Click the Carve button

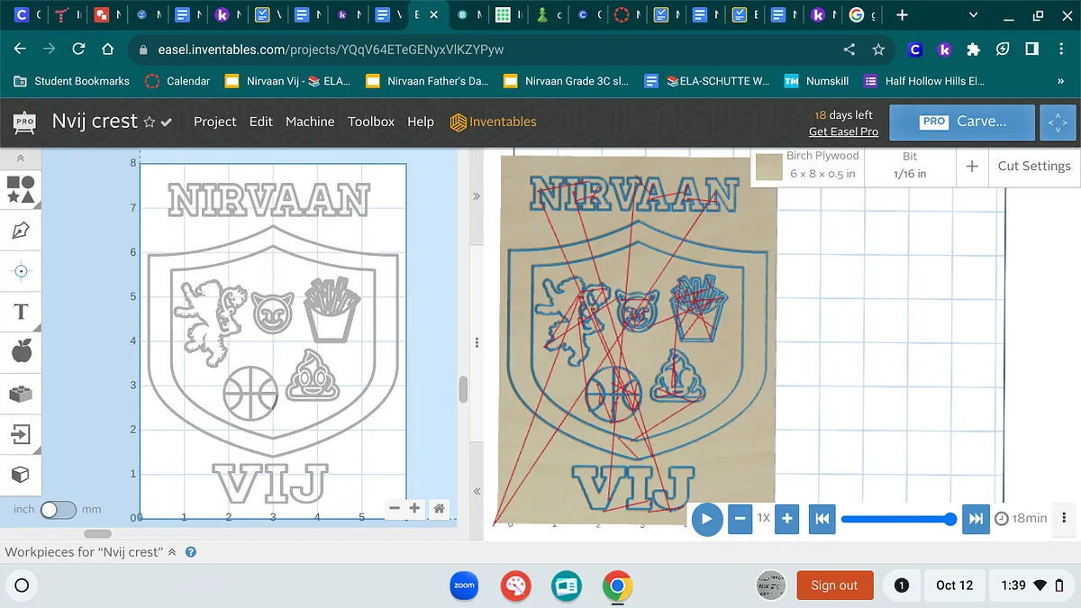(x=962, y=122)
